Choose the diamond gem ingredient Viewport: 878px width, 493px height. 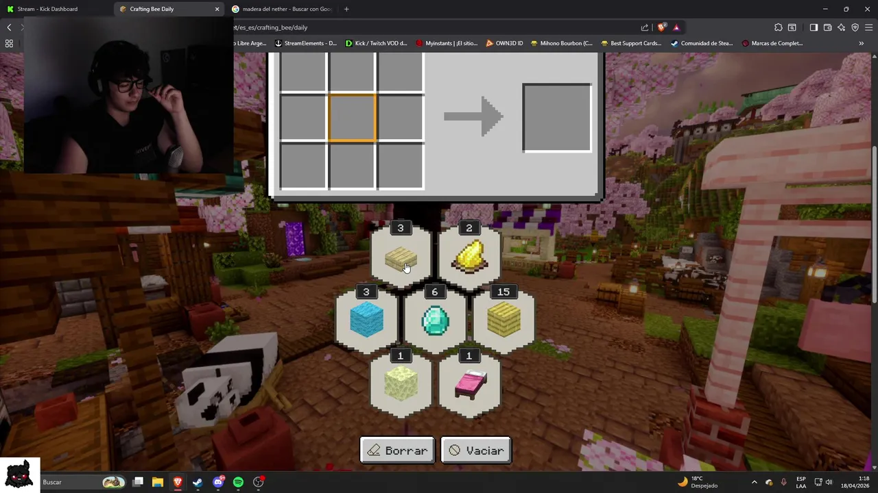[x=435, y=321]
